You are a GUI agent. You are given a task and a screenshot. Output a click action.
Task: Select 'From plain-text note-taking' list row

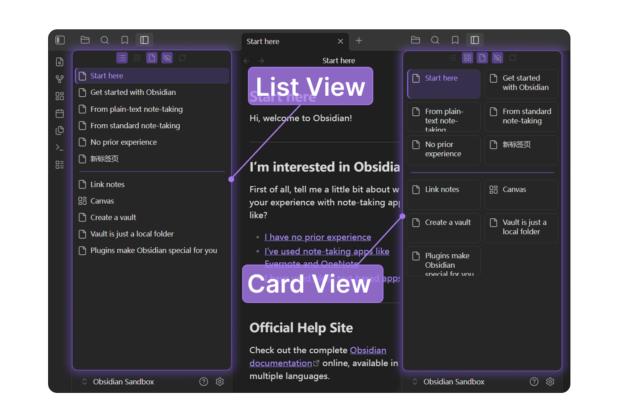(152, 109)
